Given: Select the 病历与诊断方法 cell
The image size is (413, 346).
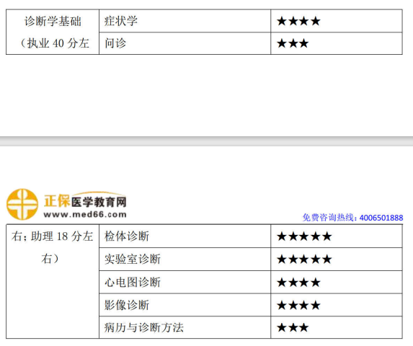Looking at the screenshot, I should point(185,327).
